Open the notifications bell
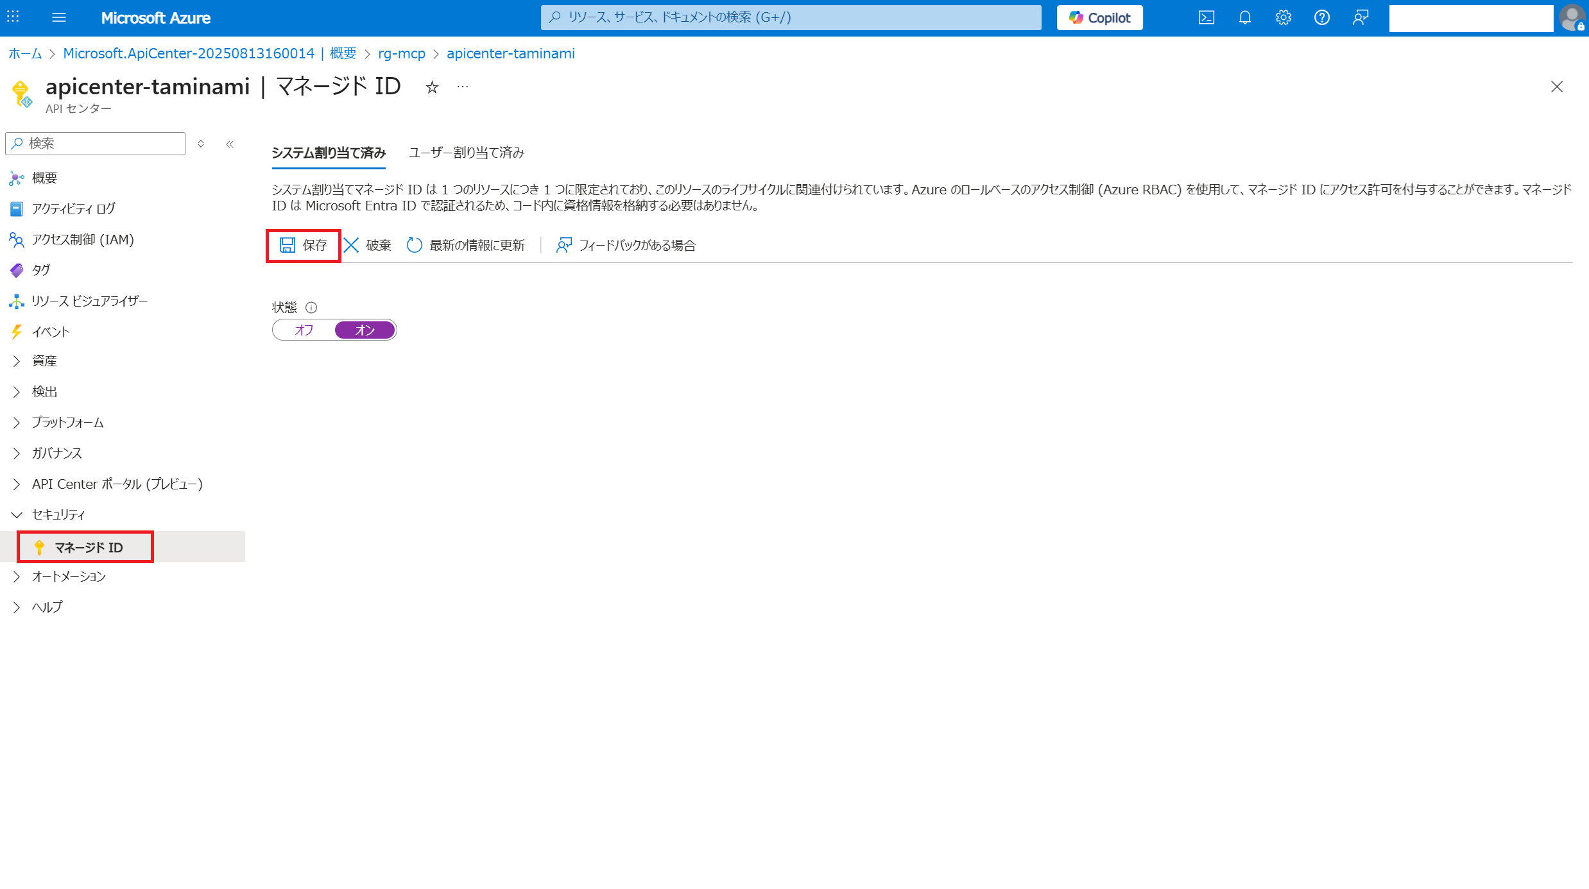The height and width of the screenshot is (889, 1589). point(1245,17)
